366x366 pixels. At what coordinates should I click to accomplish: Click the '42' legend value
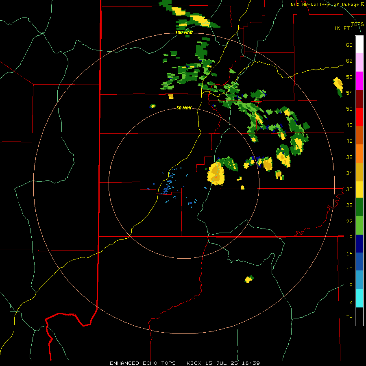349,141
